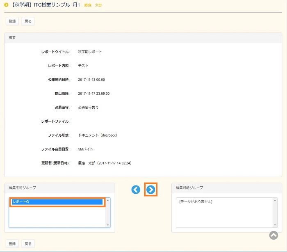Click the 編集不可グループ panel header
287x252 pixels.
[59, 188]
